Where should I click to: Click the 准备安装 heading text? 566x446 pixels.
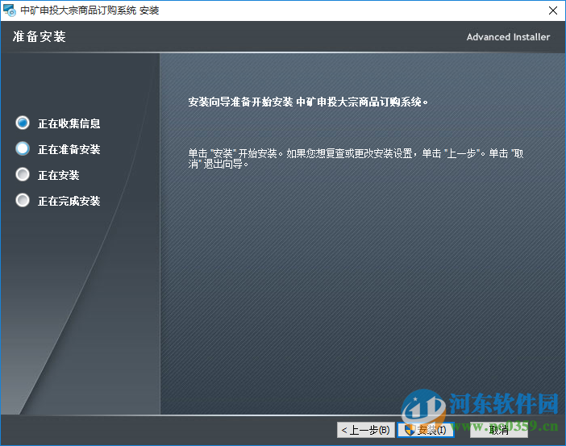[x=39, y=36]
